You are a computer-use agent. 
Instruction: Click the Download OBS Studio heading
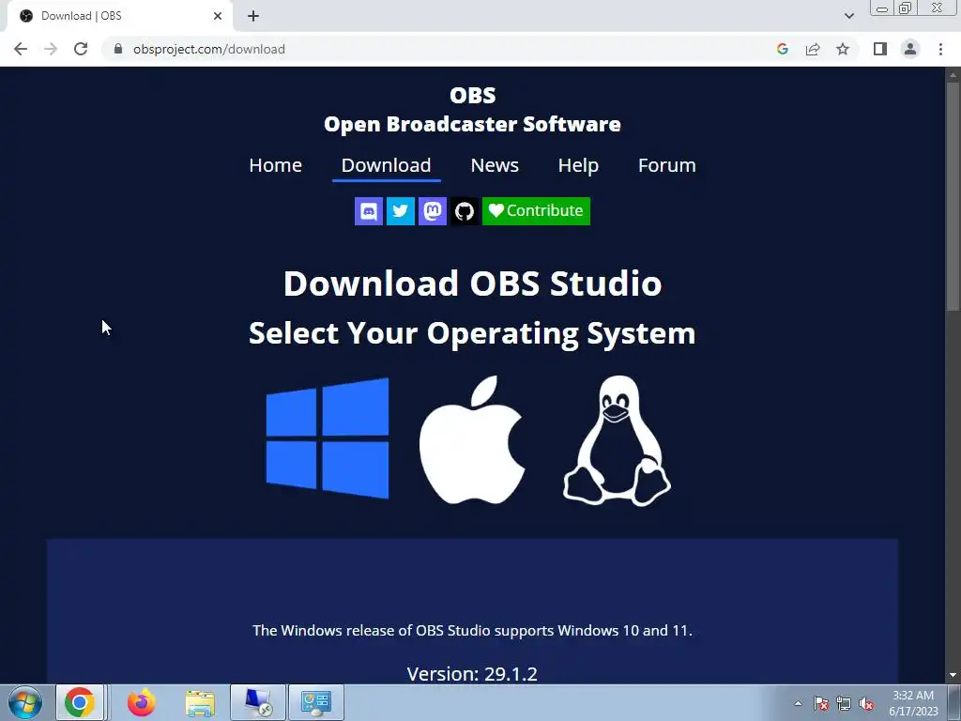coord(473,284)
